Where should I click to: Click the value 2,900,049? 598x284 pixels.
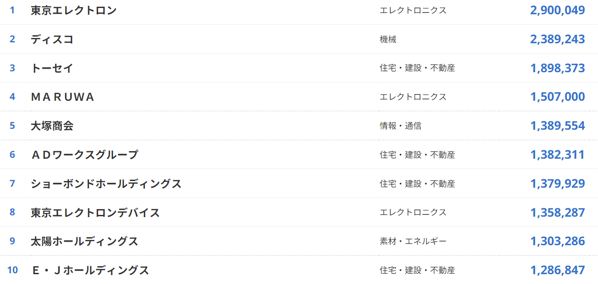[557, 10]
